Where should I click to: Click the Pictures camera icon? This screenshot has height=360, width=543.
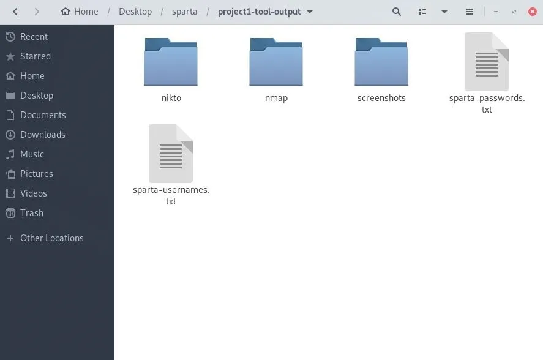[10, 174]
